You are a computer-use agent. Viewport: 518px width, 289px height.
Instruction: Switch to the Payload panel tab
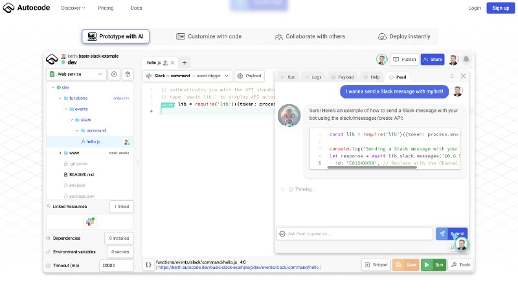click(343, 77)
